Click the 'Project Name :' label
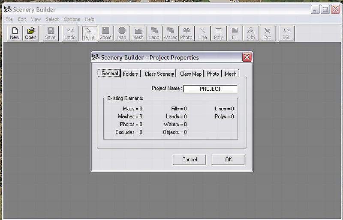This screenshot has height=220, width=343. click(167, 88)
